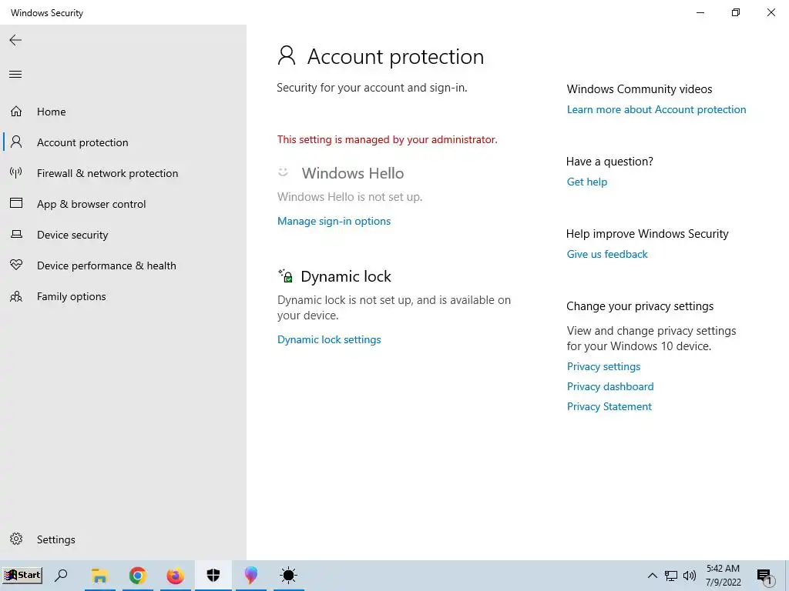Click the Account protection header person icon
Screen dimensions: 789x591
tap(287, 55)
